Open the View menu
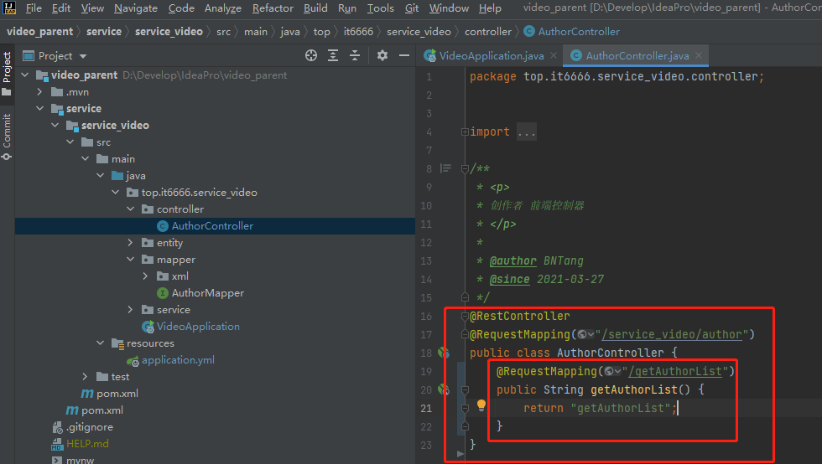The height and width of the screenshot is (464, 822). [92, 8]
